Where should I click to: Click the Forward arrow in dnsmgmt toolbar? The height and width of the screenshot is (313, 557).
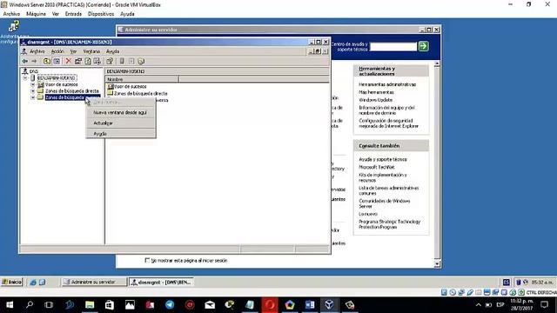tap(34, 62)
